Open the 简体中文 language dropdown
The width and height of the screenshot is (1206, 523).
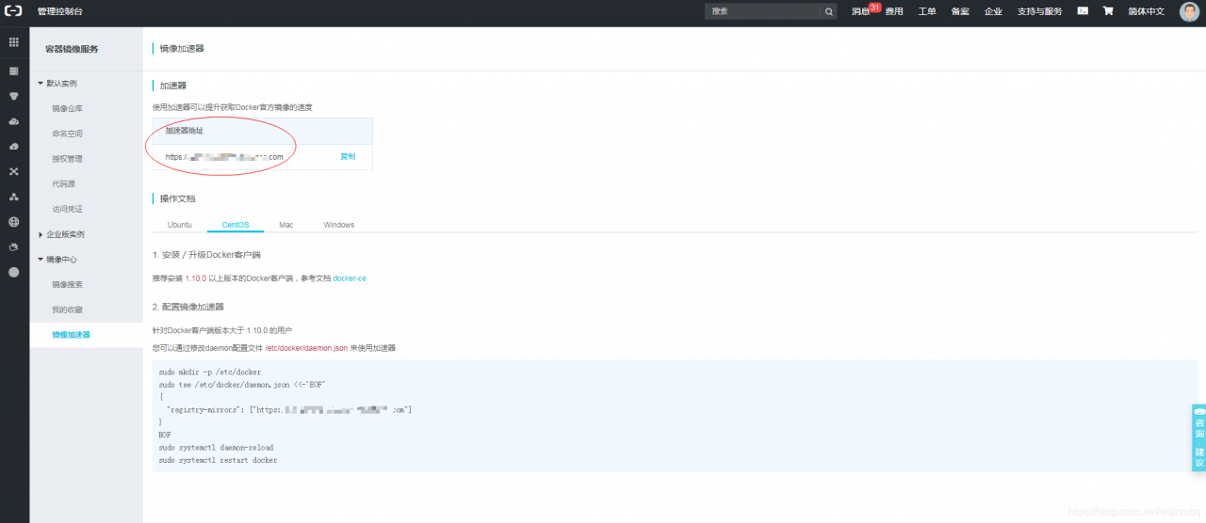point(1147,11)
